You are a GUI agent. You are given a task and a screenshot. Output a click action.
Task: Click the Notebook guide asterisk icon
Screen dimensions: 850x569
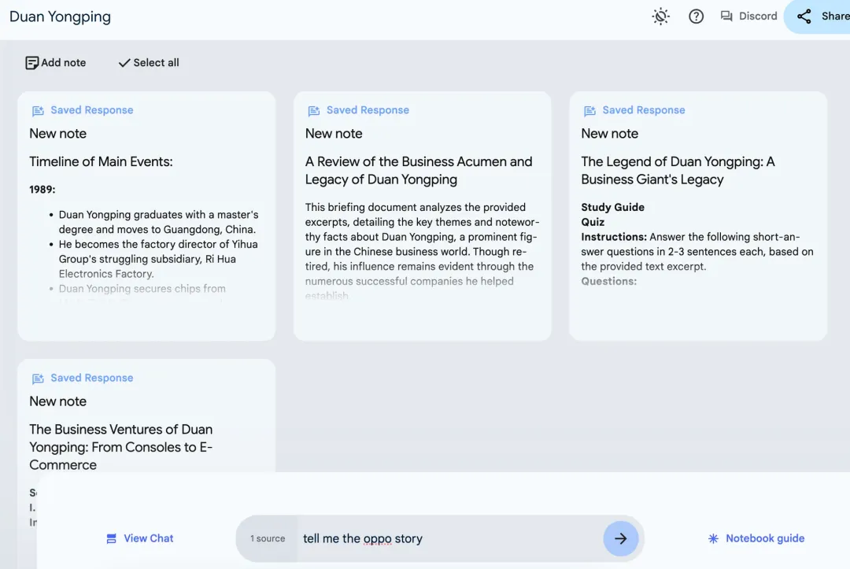click(713, 538)
